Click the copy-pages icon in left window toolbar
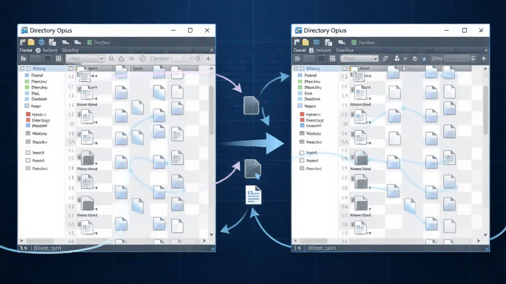The height and width of the screenshot is (284, 506). click(x=52, y=42)
